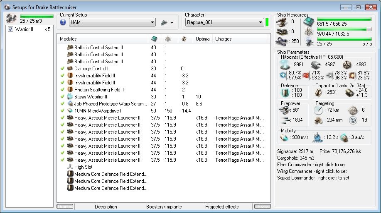Toggle Photon Scattering Field II active checkmark
The image size is (381, 213).
(62, 89)
